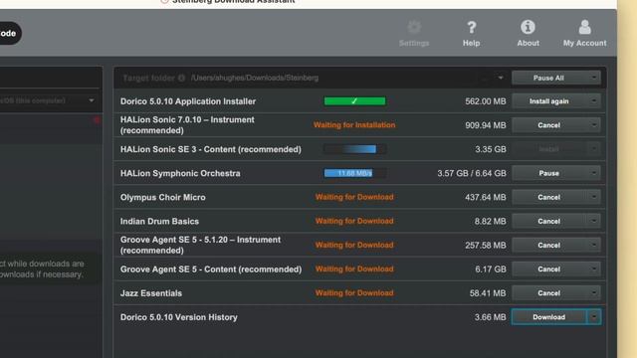
Task: Click the Target folder info icon
Action: click(181, 78)
